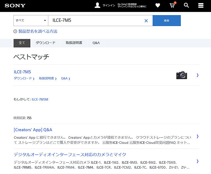
Task: Expand the ILCE-7M5 best match chevron
Action: point(197,75)
